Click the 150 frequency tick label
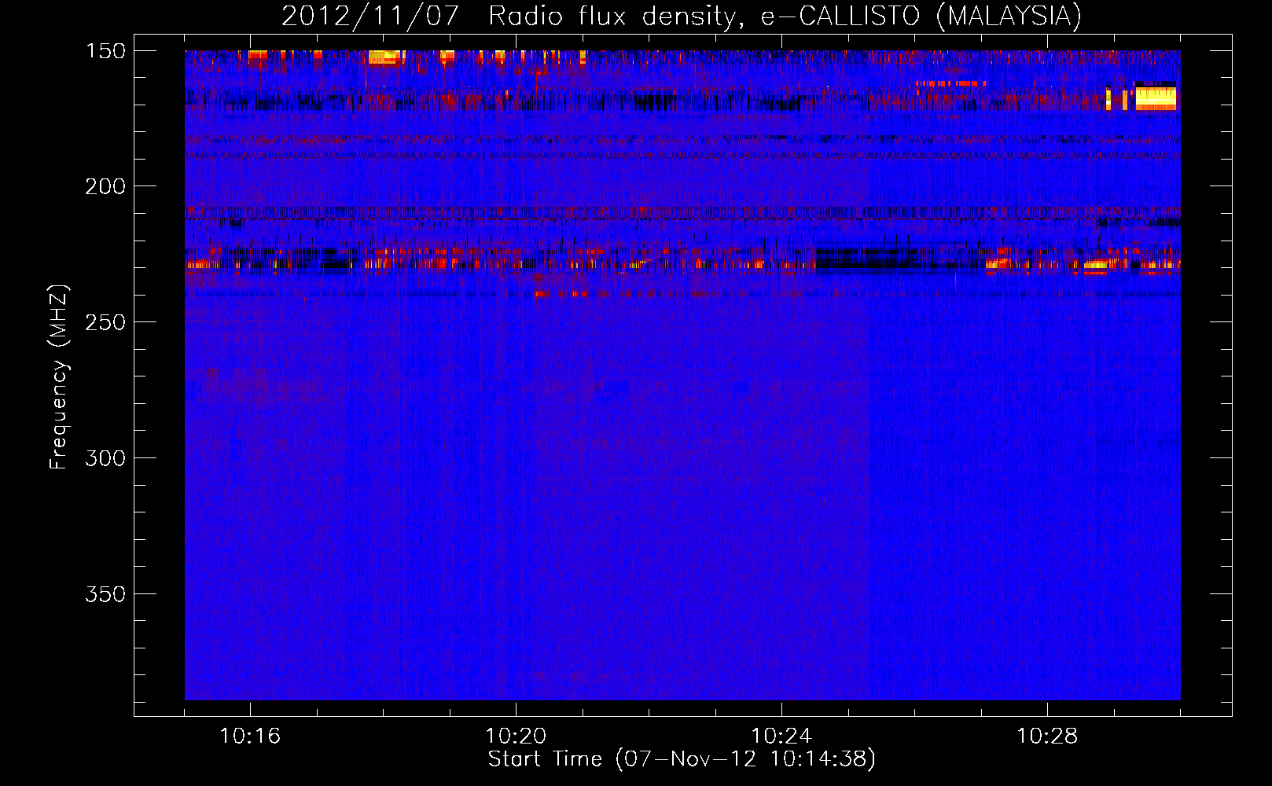This screenshot has width=1272, height=786. [105, 51]
